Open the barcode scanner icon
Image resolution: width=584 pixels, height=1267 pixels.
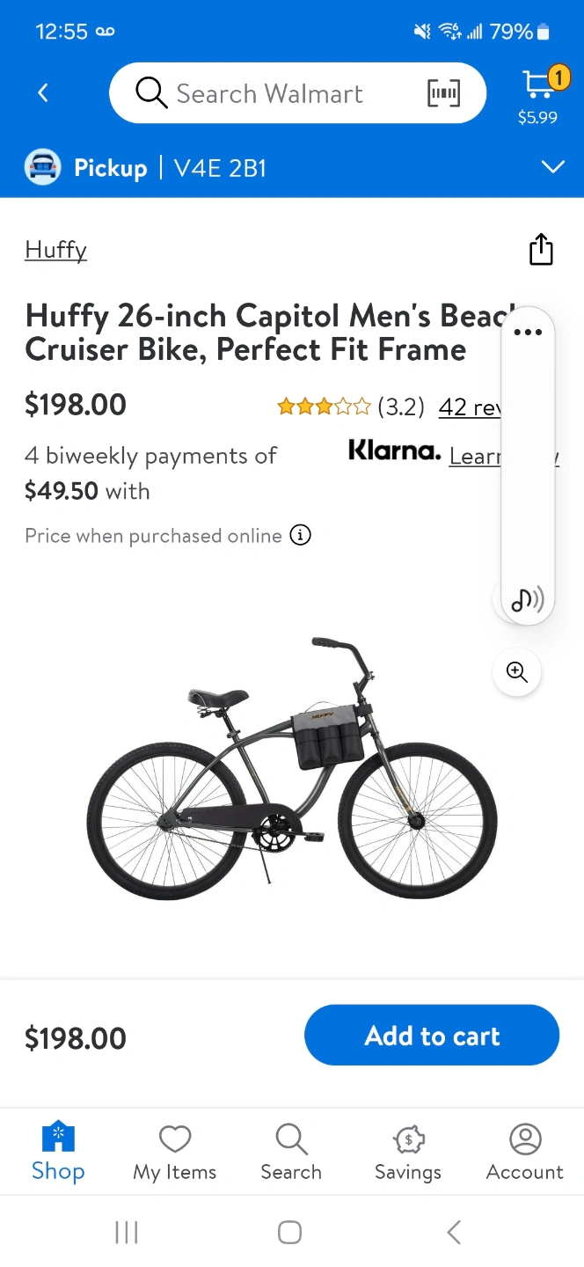tap(443, 93)
